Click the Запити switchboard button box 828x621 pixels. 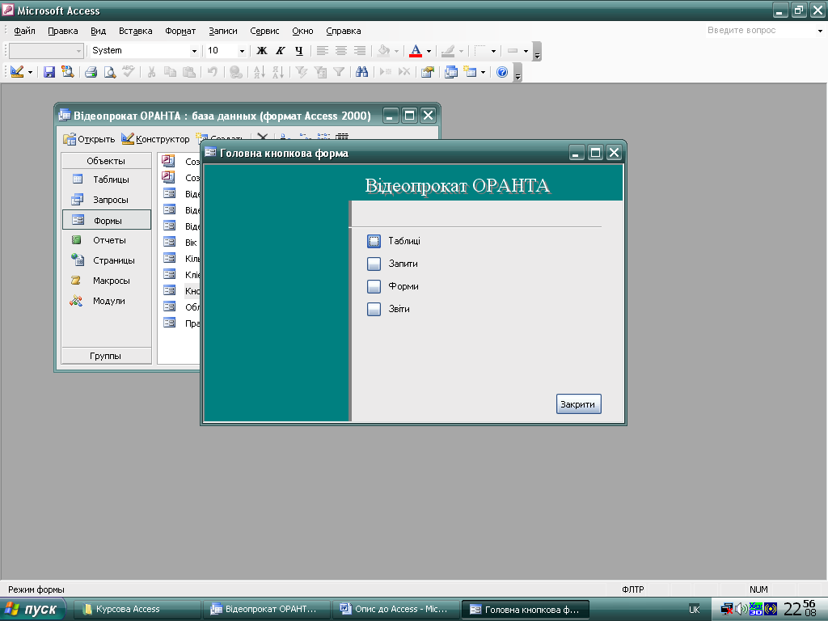tap(374, 264)
